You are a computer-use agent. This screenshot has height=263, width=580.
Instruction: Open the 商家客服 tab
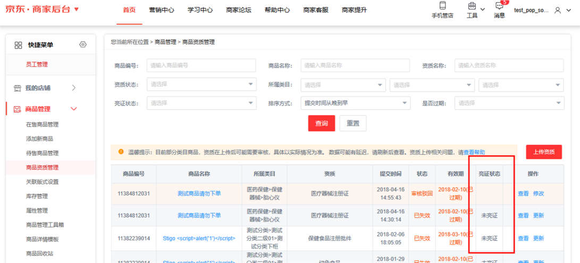tap(316, 10)
